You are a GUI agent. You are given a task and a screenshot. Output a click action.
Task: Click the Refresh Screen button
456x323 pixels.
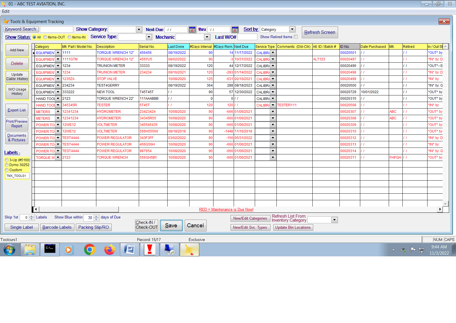point(320,32)
